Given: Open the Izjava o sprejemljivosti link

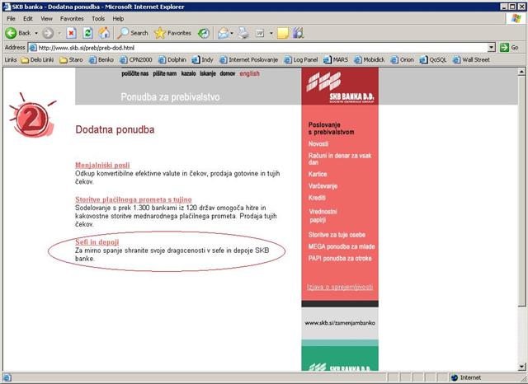Looking at the screenshot, I should click(x=340, y=287).
